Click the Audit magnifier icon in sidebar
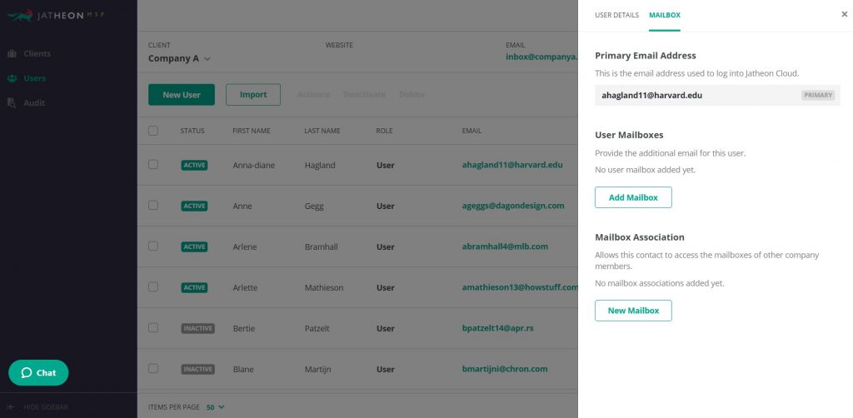The image size is (853, 418). (x=12, y=102)
